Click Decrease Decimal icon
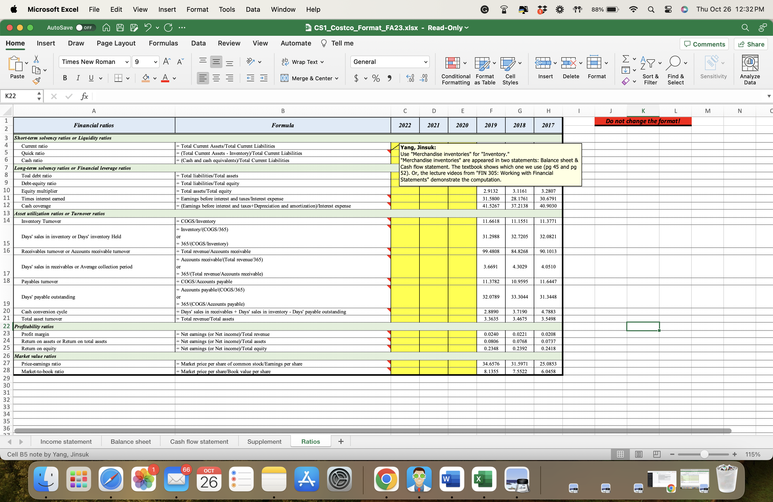773x502 pixels. pos(424,78)
